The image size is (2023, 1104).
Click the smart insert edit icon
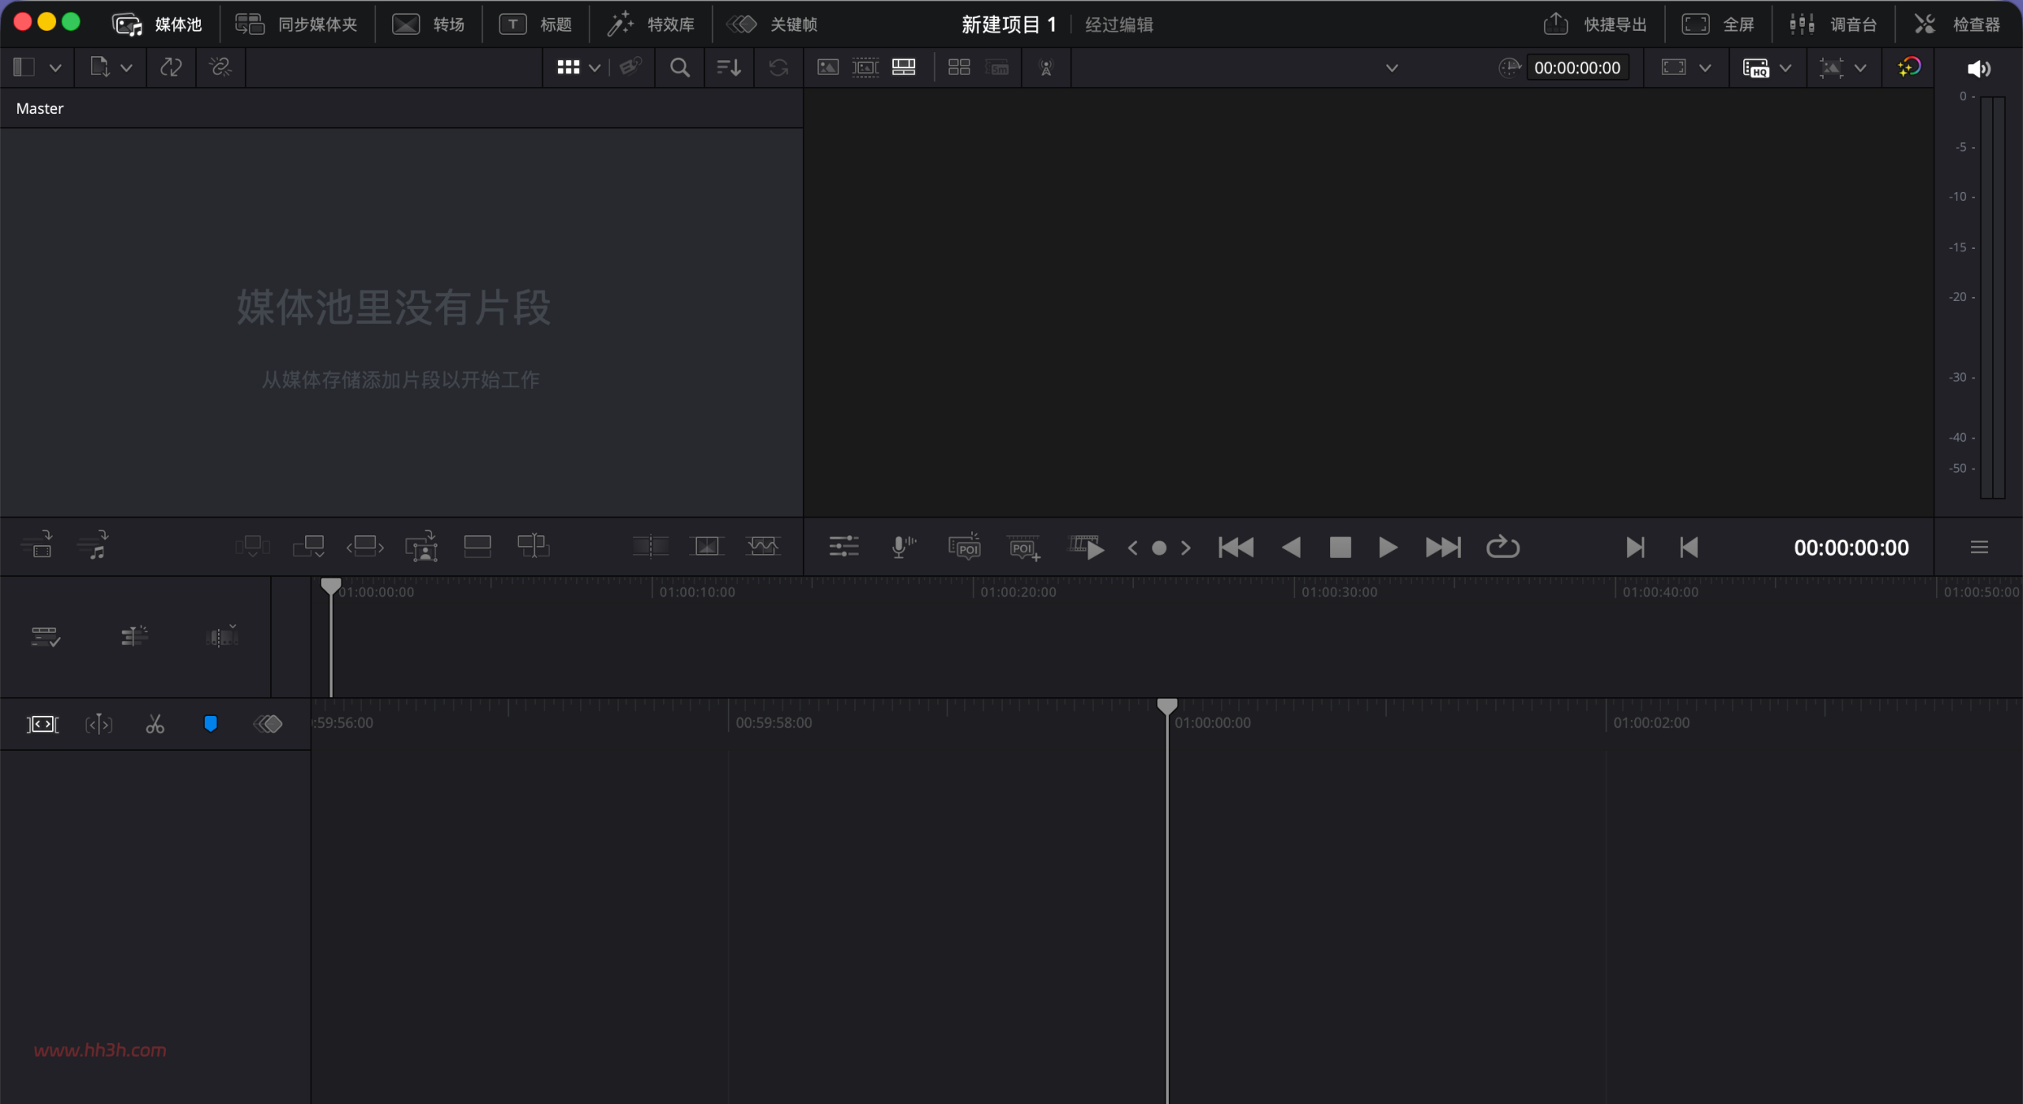pos(252,546)
